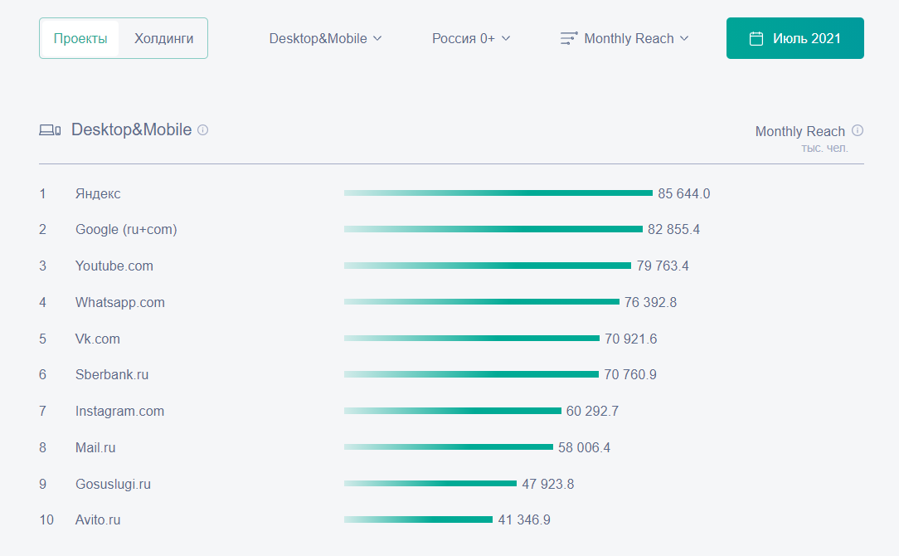Click the Яндекс reach bar

(x=498, y=193)
